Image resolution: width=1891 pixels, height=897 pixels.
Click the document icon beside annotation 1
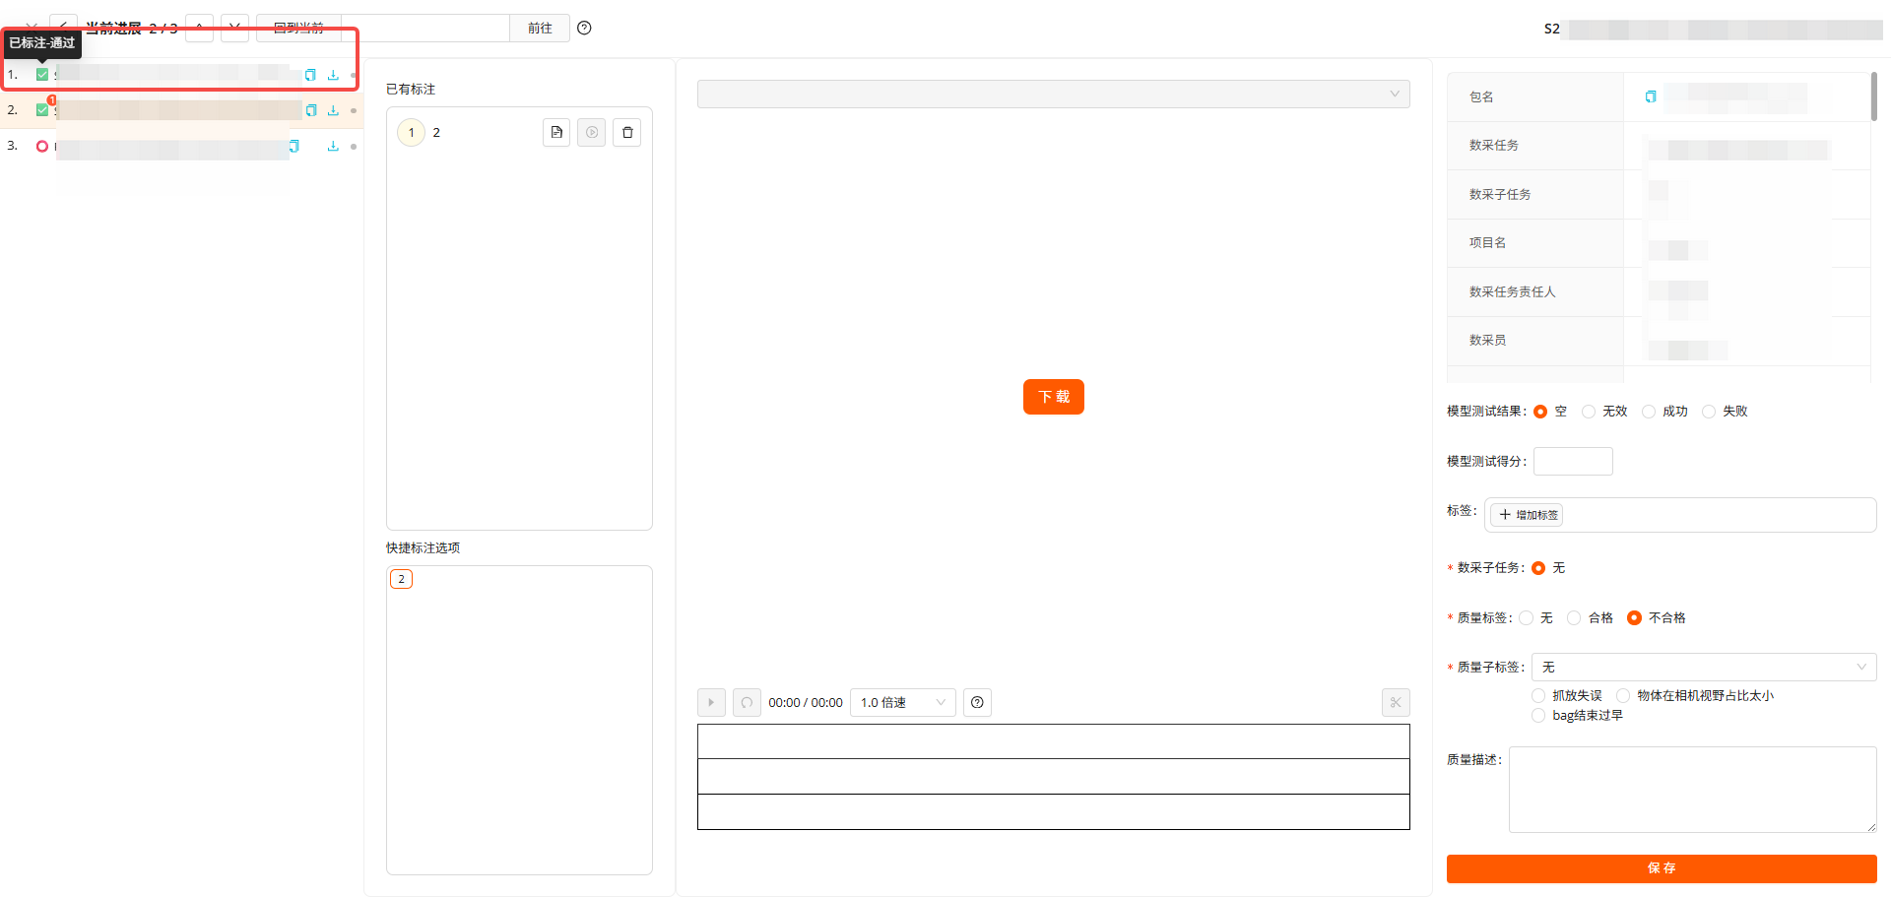556,133
